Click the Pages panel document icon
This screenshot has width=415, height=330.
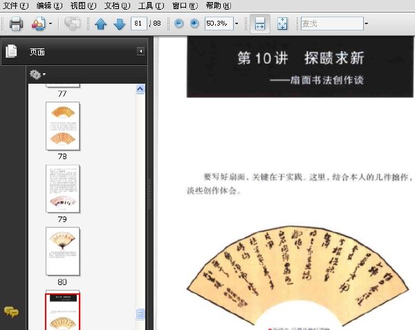click(x=11, y=51)
